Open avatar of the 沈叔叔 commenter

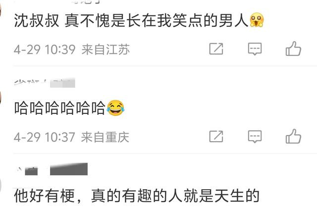click(1, 10)
